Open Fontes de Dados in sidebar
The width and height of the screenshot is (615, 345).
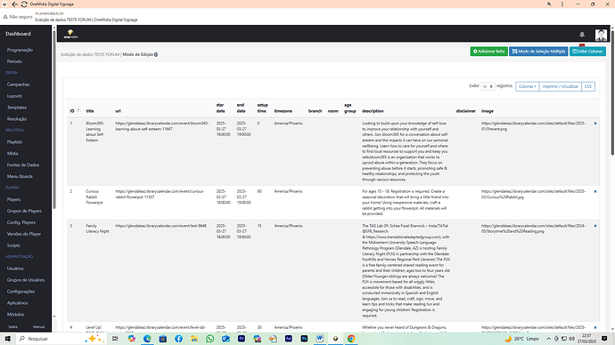[x=23, y=165]
